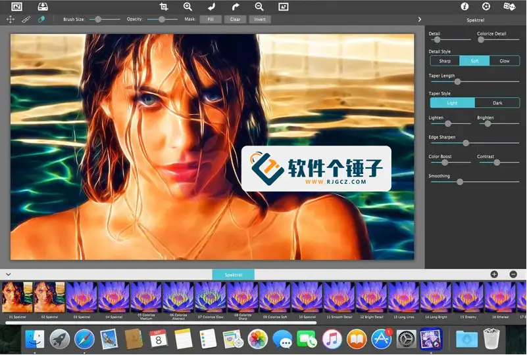The height and width of the screenshot is (355, 527).
Task: Click the zoom in magnifier icon
Action: (x=188, y=7)
